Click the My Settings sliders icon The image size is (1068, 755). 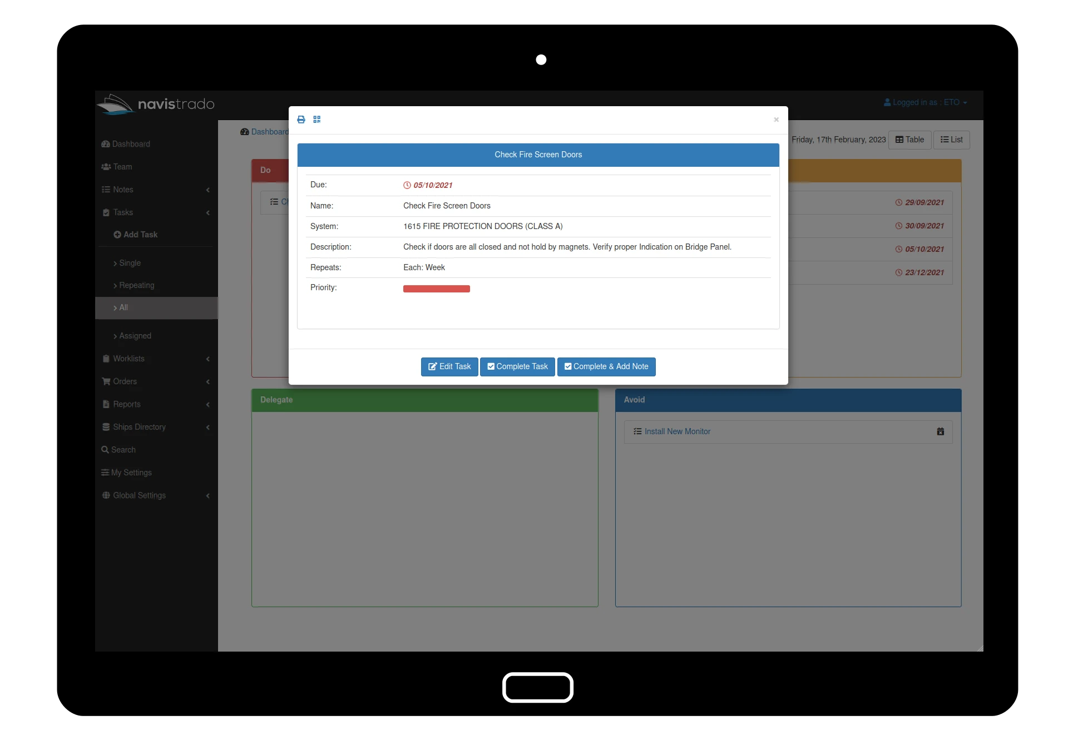coord(105,473)
